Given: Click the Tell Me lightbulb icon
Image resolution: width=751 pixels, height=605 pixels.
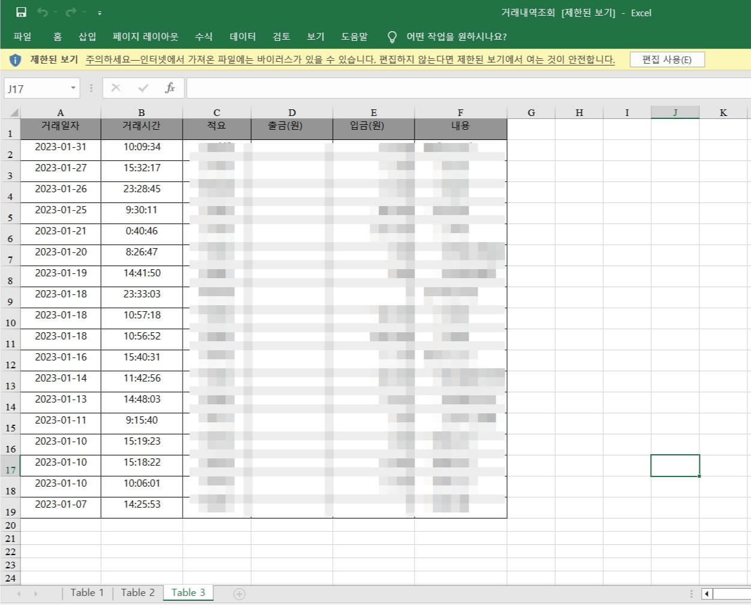Looking at the screenshot, I should pyautogui.click(x=392, y=37).
